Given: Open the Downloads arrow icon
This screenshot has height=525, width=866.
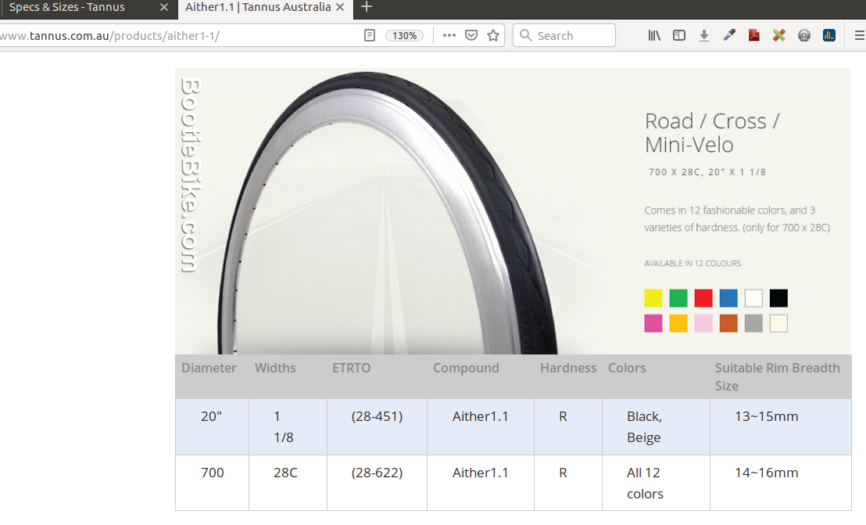Looking at the screenshot, I should (x=704, y=35).
